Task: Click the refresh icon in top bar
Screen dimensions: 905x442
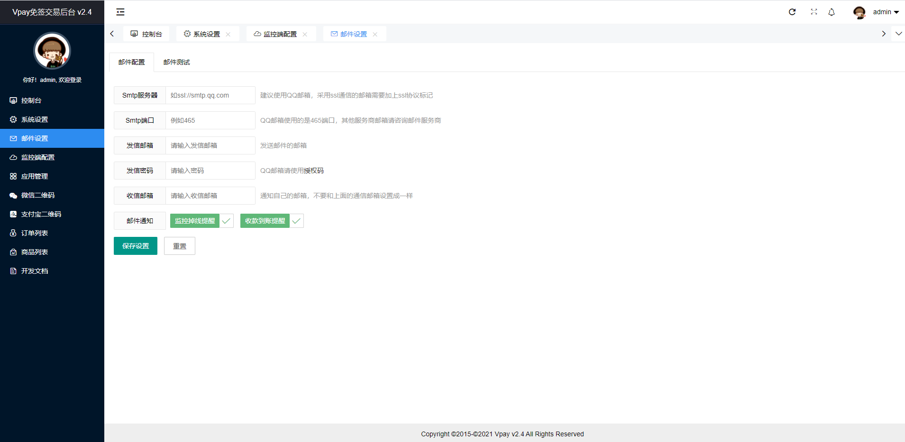Action: point(792,12)
